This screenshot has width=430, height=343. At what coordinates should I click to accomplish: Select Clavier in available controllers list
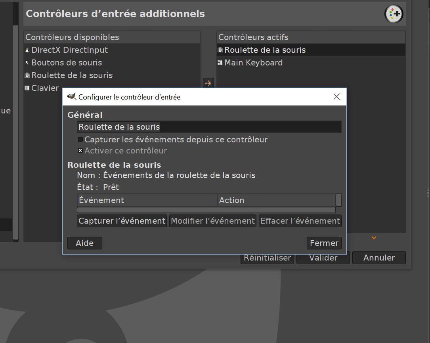[x=43, y=88]
